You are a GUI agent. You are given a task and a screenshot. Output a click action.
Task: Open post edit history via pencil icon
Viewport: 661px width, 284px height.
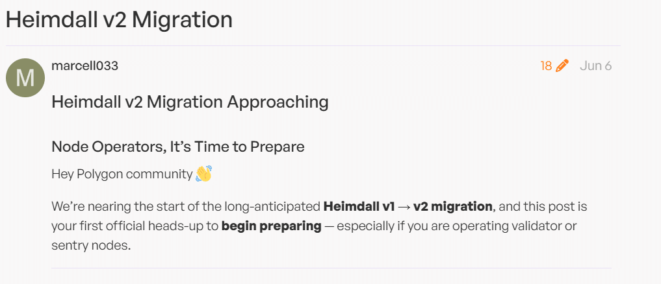pyautogui.click(x=562, y=65)
